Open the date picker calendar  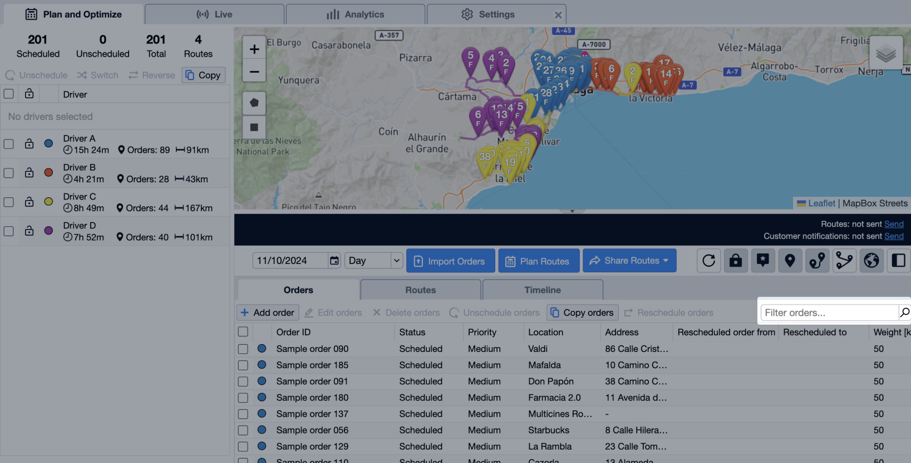click(x=334, y=261)
